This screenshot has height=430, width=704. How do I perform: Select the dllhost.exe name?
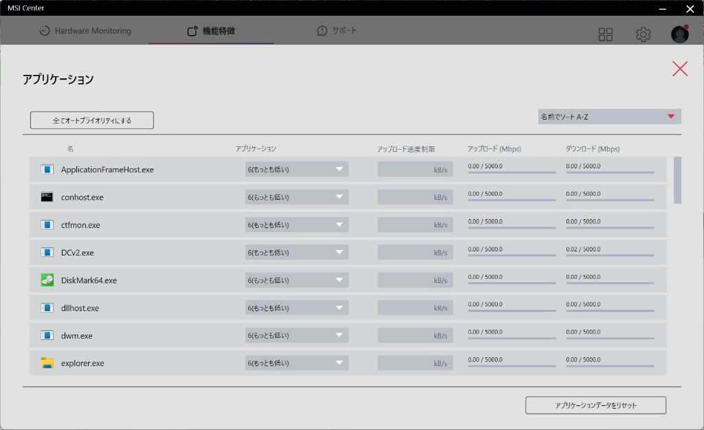coord(80,308)
